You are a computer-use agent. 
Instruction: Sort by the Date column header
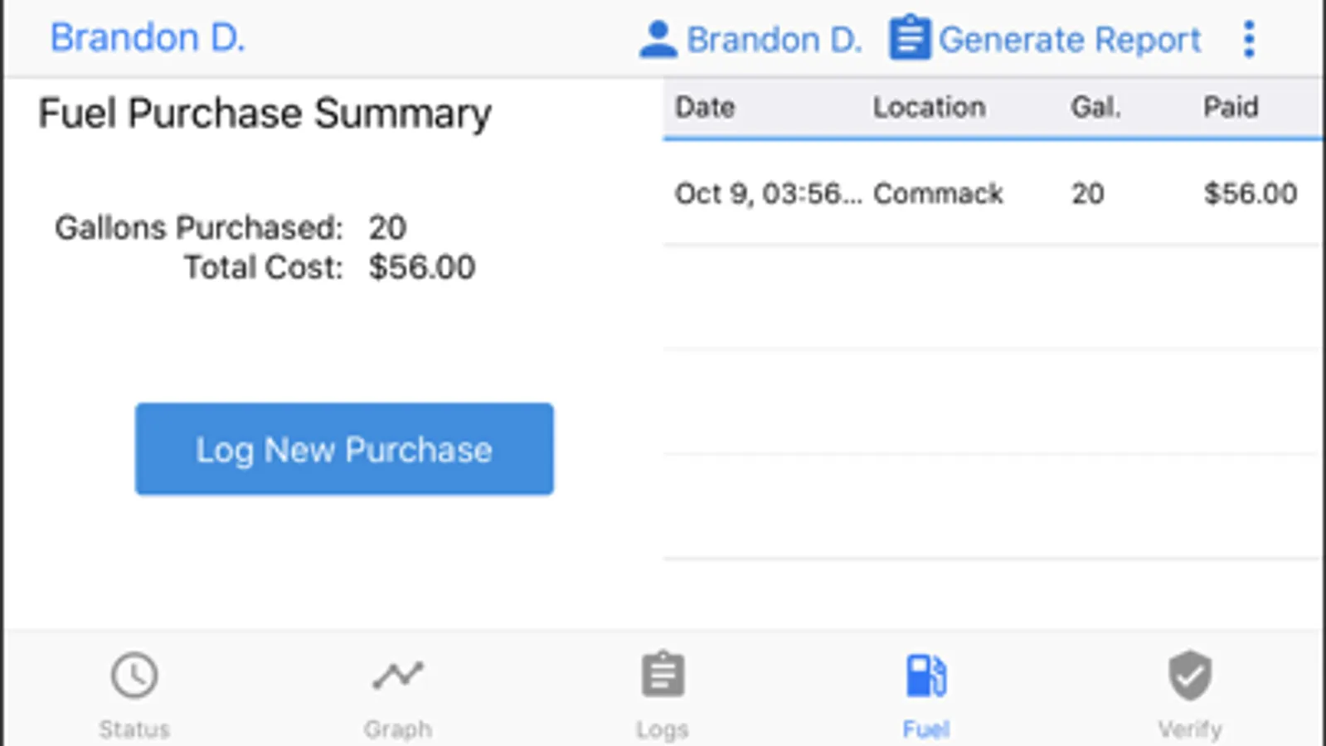705,107
